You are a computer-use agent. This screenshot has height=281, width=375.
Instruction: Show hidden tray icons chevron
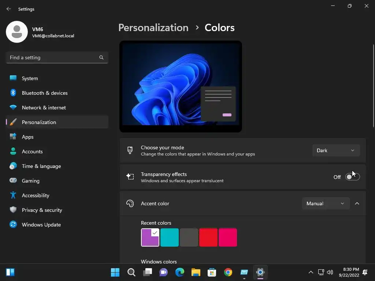(311, 272)
